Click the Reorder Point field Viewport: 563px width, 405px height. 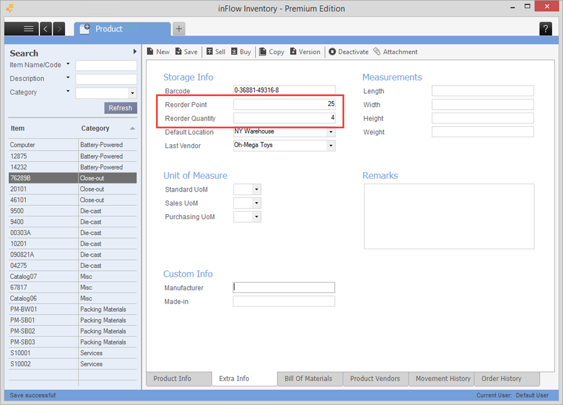284,104
